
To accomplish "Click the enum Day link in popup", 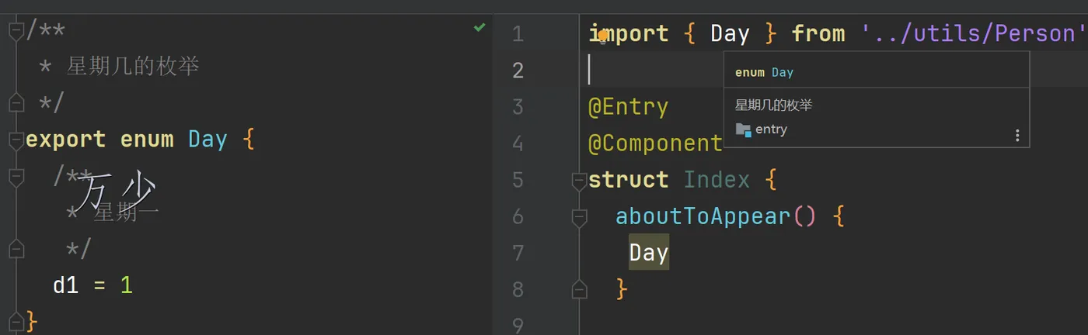I will tap(782, 72).
